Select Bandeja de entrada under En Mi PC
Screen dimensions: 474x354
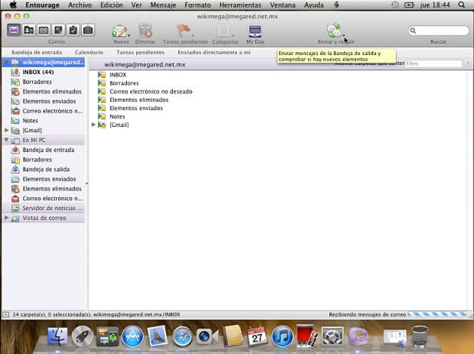[48, 150]
